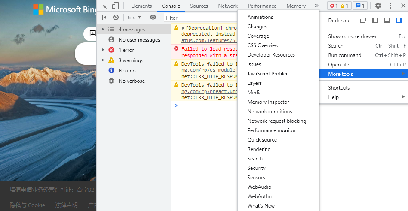Click the blue issues counter badge
The image size is (408, 211).
coord(359,6)
